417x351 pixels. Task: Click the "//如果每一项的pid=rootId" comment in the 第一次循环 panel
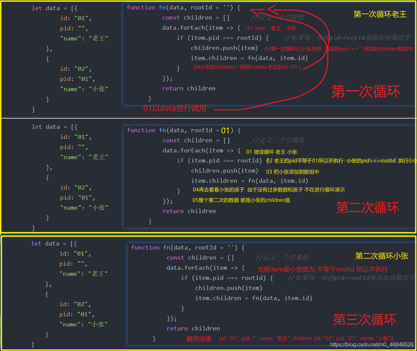pyautogui.click(x=347, y=38)
